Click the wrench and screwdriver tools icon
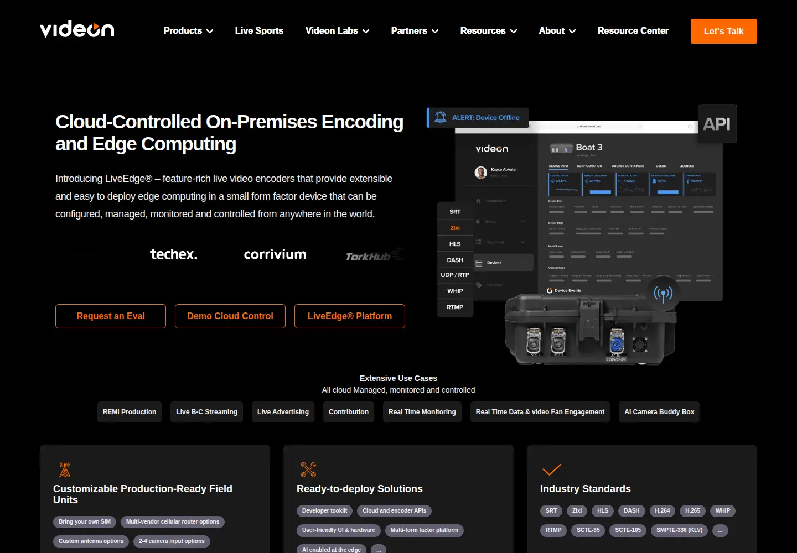Image resolution: width=797 pixels, height=553 pixels. click(x=308, y=469)
